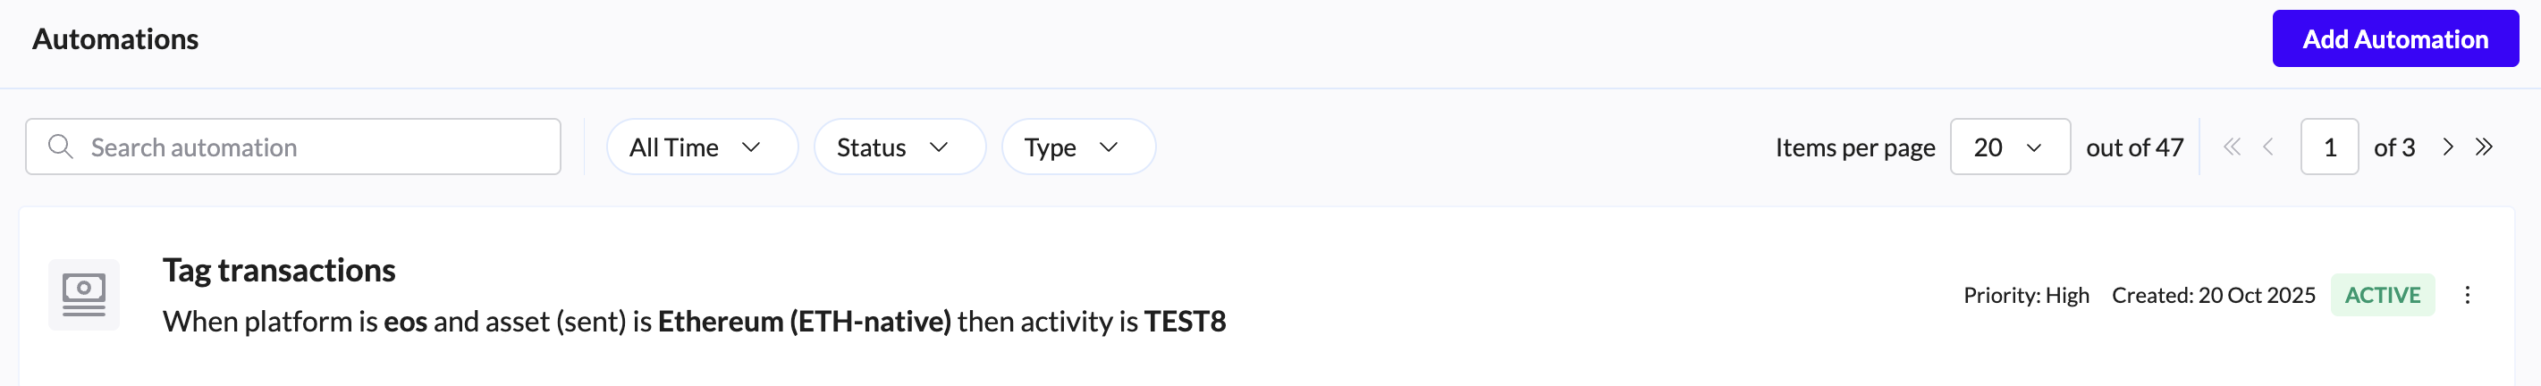Click the Tag transactions money icon
This screenshot has width=2541, height=386.
coord(84,295)
